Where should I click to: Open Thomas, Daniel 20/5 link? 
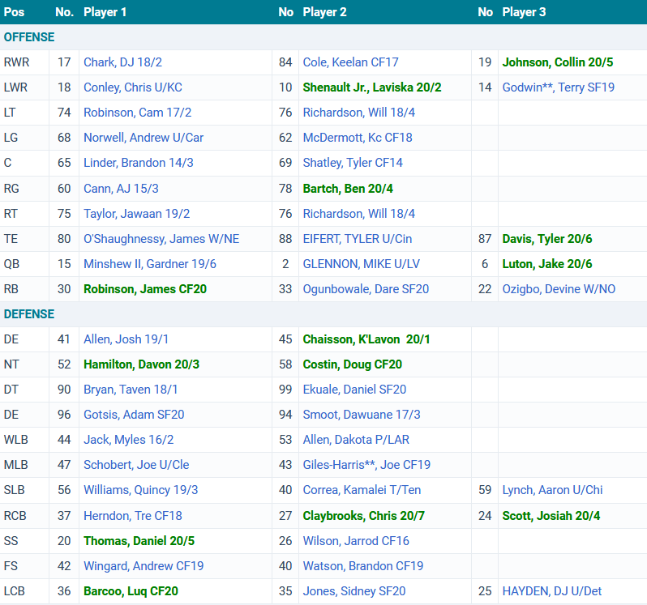(x=139, y=542)
